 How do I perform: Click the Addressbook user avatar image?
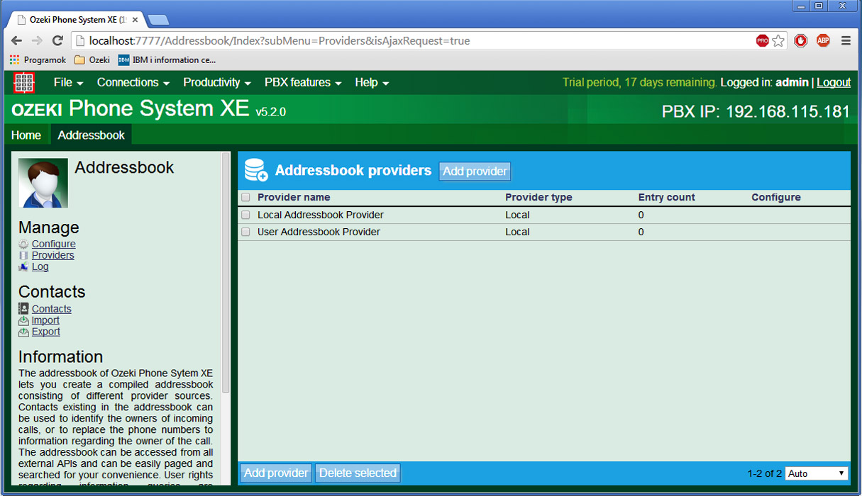click(x=43, y=183)
